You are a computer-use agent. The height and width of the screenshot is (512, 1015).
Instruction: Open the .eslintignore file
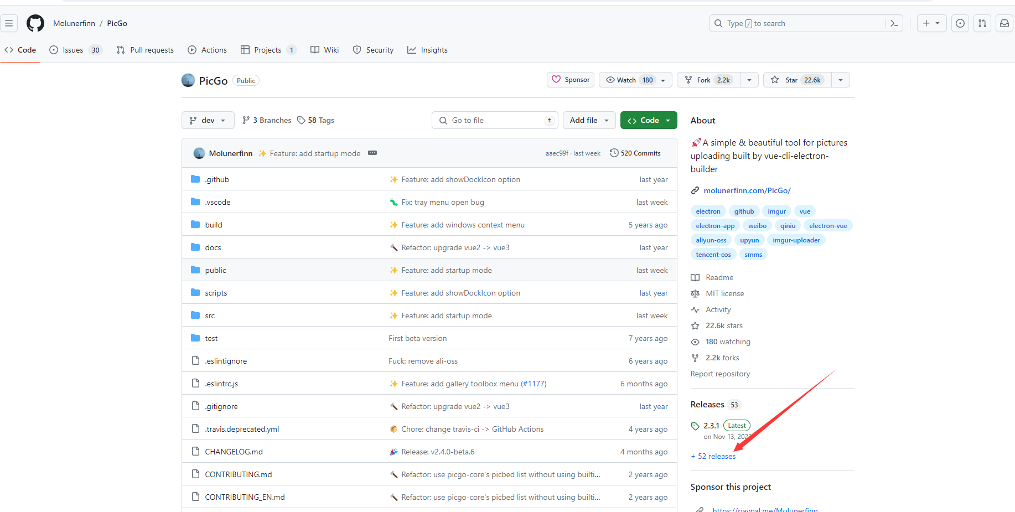[x=226, y=361]
